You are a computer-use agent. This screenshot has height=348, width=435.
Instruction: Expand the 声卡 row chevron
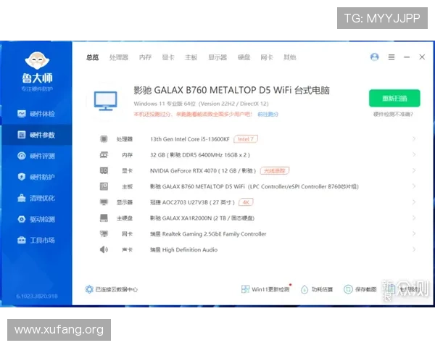coord(414,249)
